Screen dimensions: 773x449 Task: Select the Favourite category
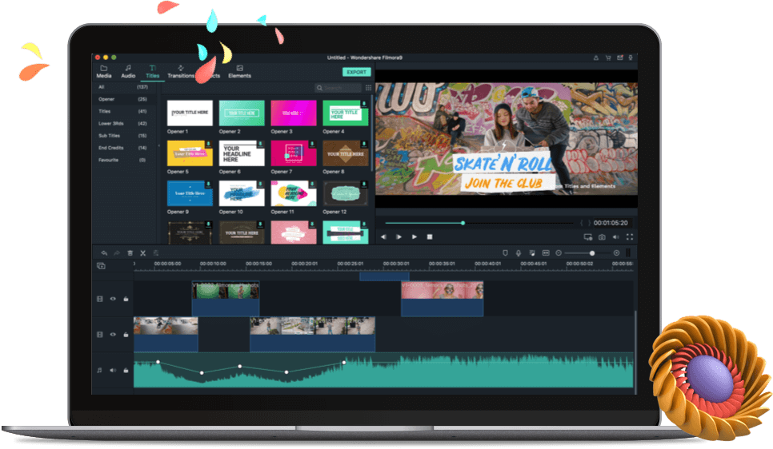122,160
